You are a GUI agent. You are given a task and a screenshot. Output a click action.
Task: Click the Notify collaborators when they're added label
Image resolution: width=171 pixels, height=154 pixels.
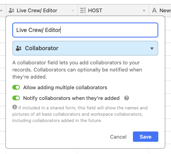(x=71, y=98)
